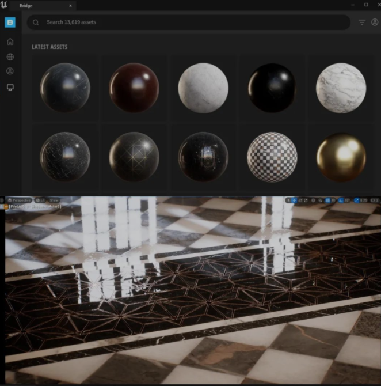
Task: Open the Local monitor icon in sidebar
Action: click(10, 88)
